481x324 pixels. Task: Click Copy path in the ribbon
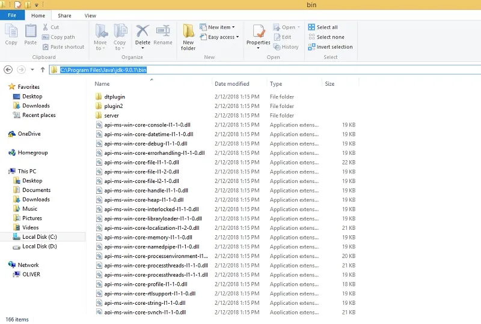pos(58,37)
